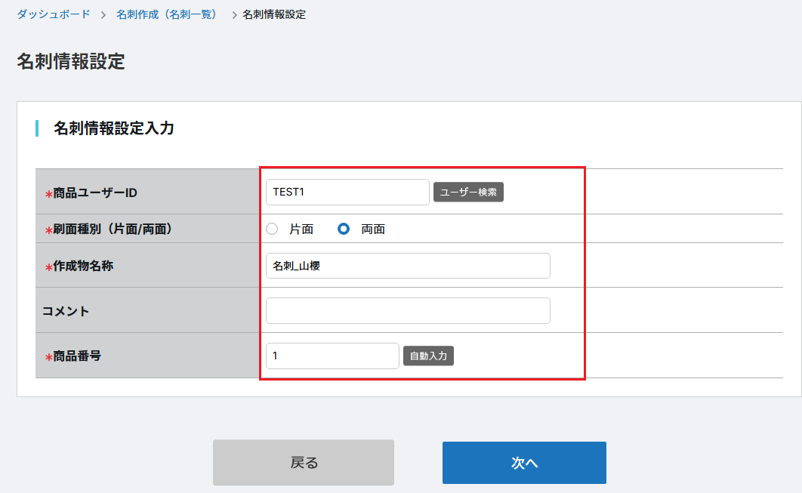
Task: Proceed with the 次へ button
Action: [x=524, y=463]
